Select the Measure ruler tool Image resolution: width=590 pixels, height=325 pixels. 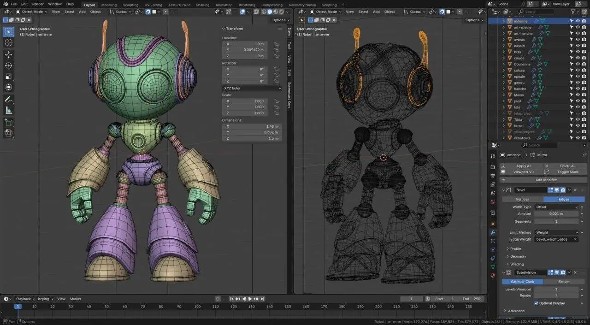[x=9, y=111]
